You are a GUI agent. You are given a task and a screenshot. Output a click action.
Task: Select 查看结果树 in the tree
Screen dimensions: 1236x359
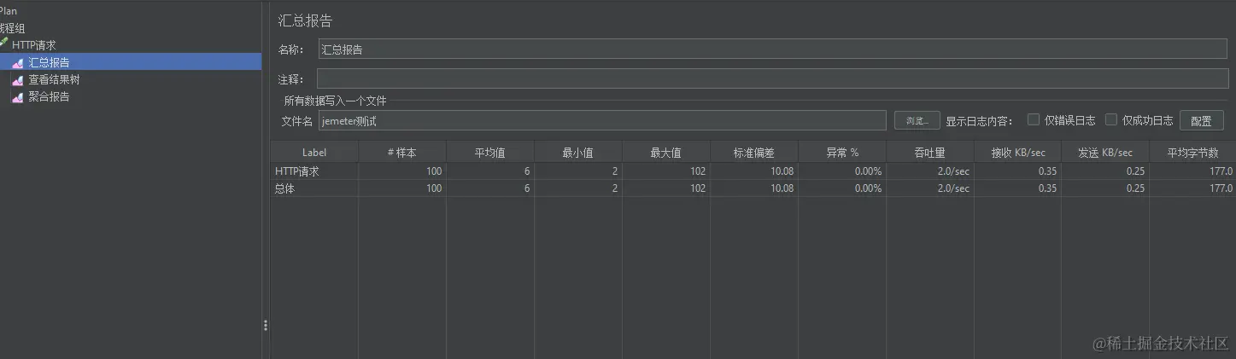[x=54, y=79]
